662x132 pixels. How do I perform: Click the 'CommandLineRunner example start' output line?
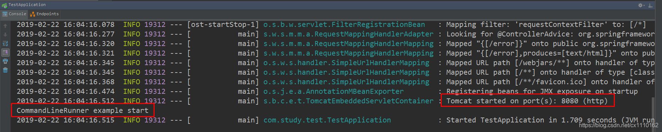click(83, 110)
